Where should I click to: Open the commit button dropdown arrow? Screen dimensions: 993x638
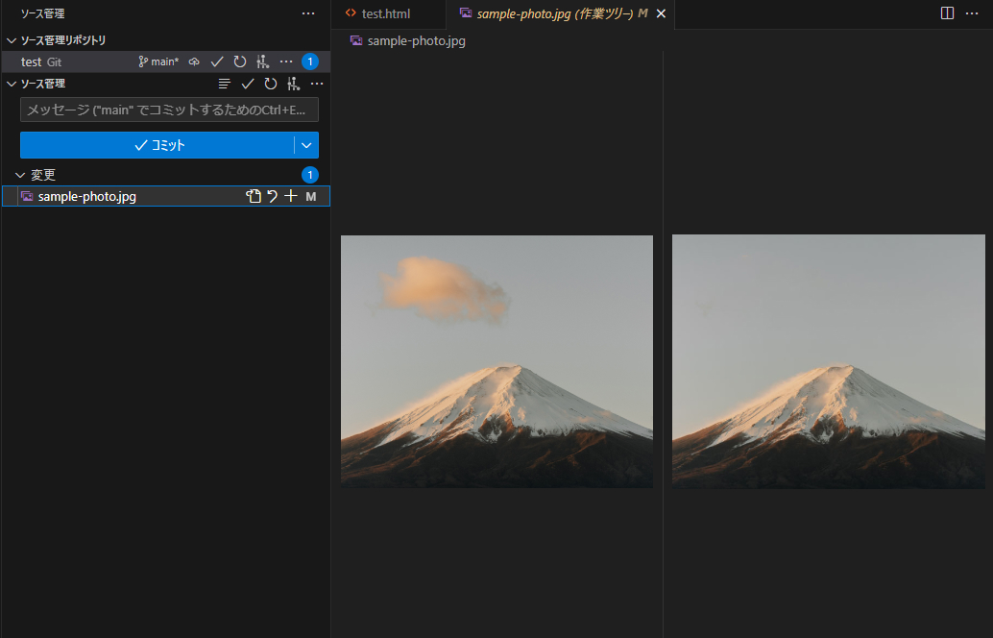click(x=306, y=145)
